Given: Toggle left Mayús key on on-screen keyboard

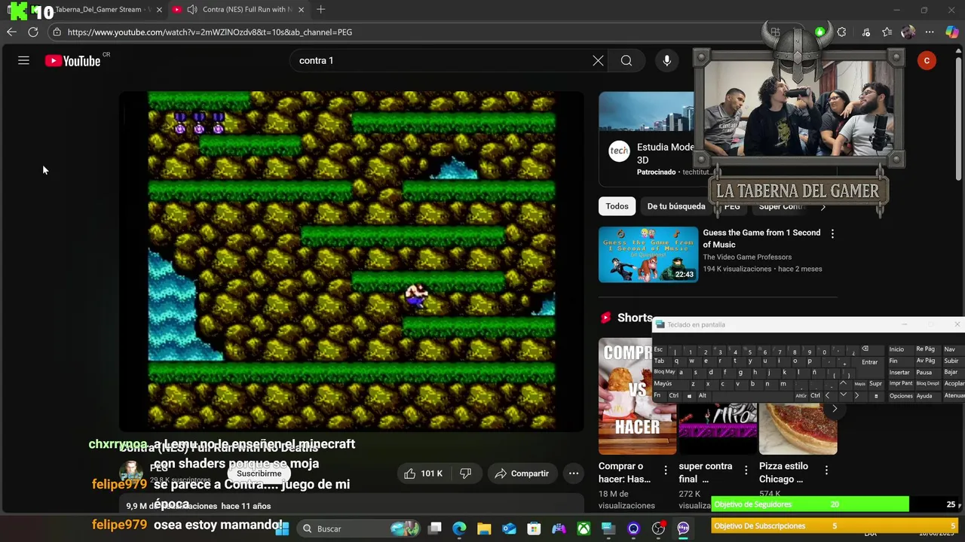Looking at the screenshot, I should 670,384.
